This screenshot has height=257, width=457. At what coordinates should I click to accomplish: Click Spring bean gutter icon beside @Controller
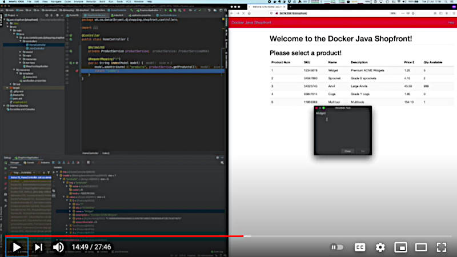(71, 35)
